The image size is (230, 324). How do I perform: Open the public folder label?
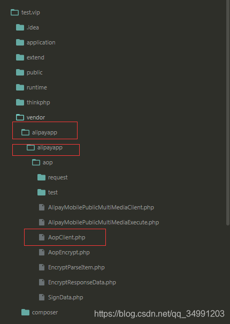pyautogui.click(x=34, y=72)
